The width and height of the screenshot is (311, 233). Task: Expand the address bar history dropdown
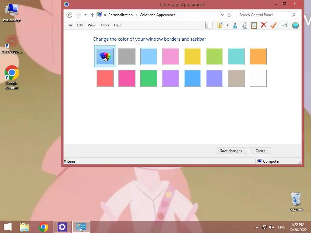click(222, 15)
